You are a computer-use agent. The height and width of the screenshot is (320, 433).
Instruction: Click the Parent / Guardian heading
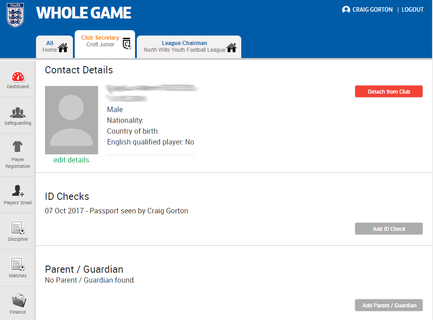84,269
